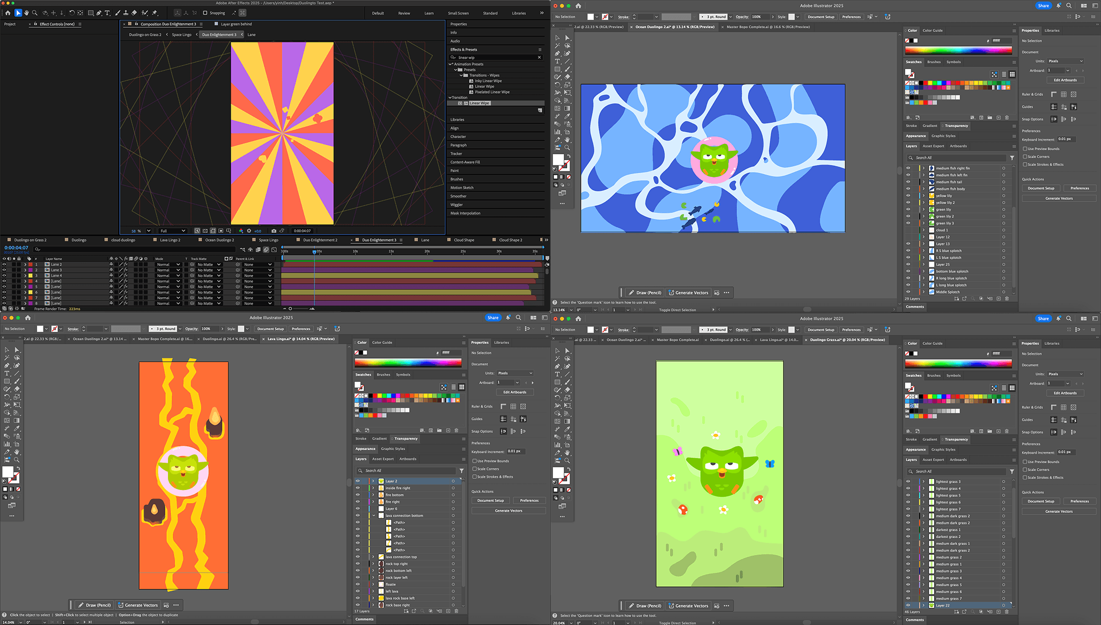Hide the 'medium fish tail' layer
Image resolution: width=1101 pixels, height=625 pixels.
point(908,182)
